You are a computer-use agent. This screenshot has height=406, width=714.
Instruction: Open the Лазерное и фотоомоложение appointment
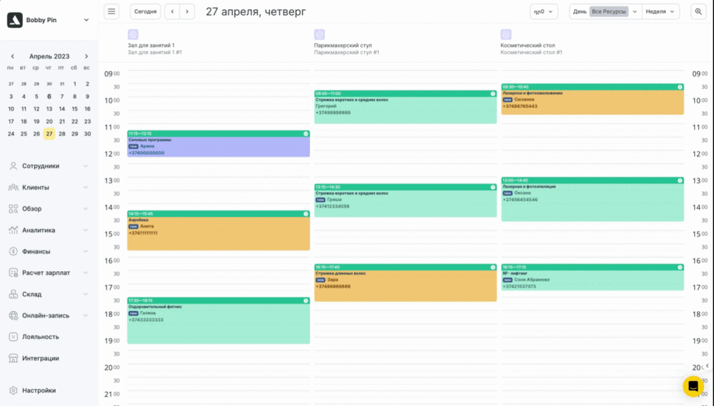593,99
